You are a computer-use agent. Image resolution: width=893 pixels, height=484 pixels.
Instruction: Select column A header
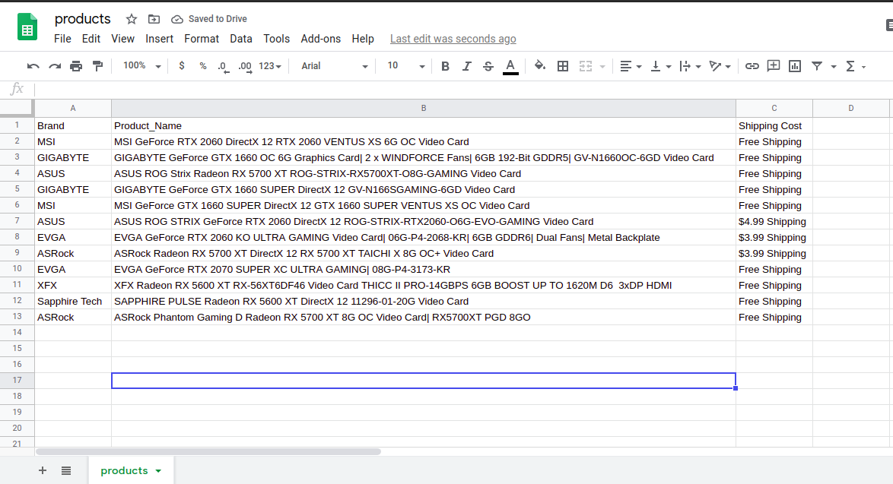pos(73,108)
